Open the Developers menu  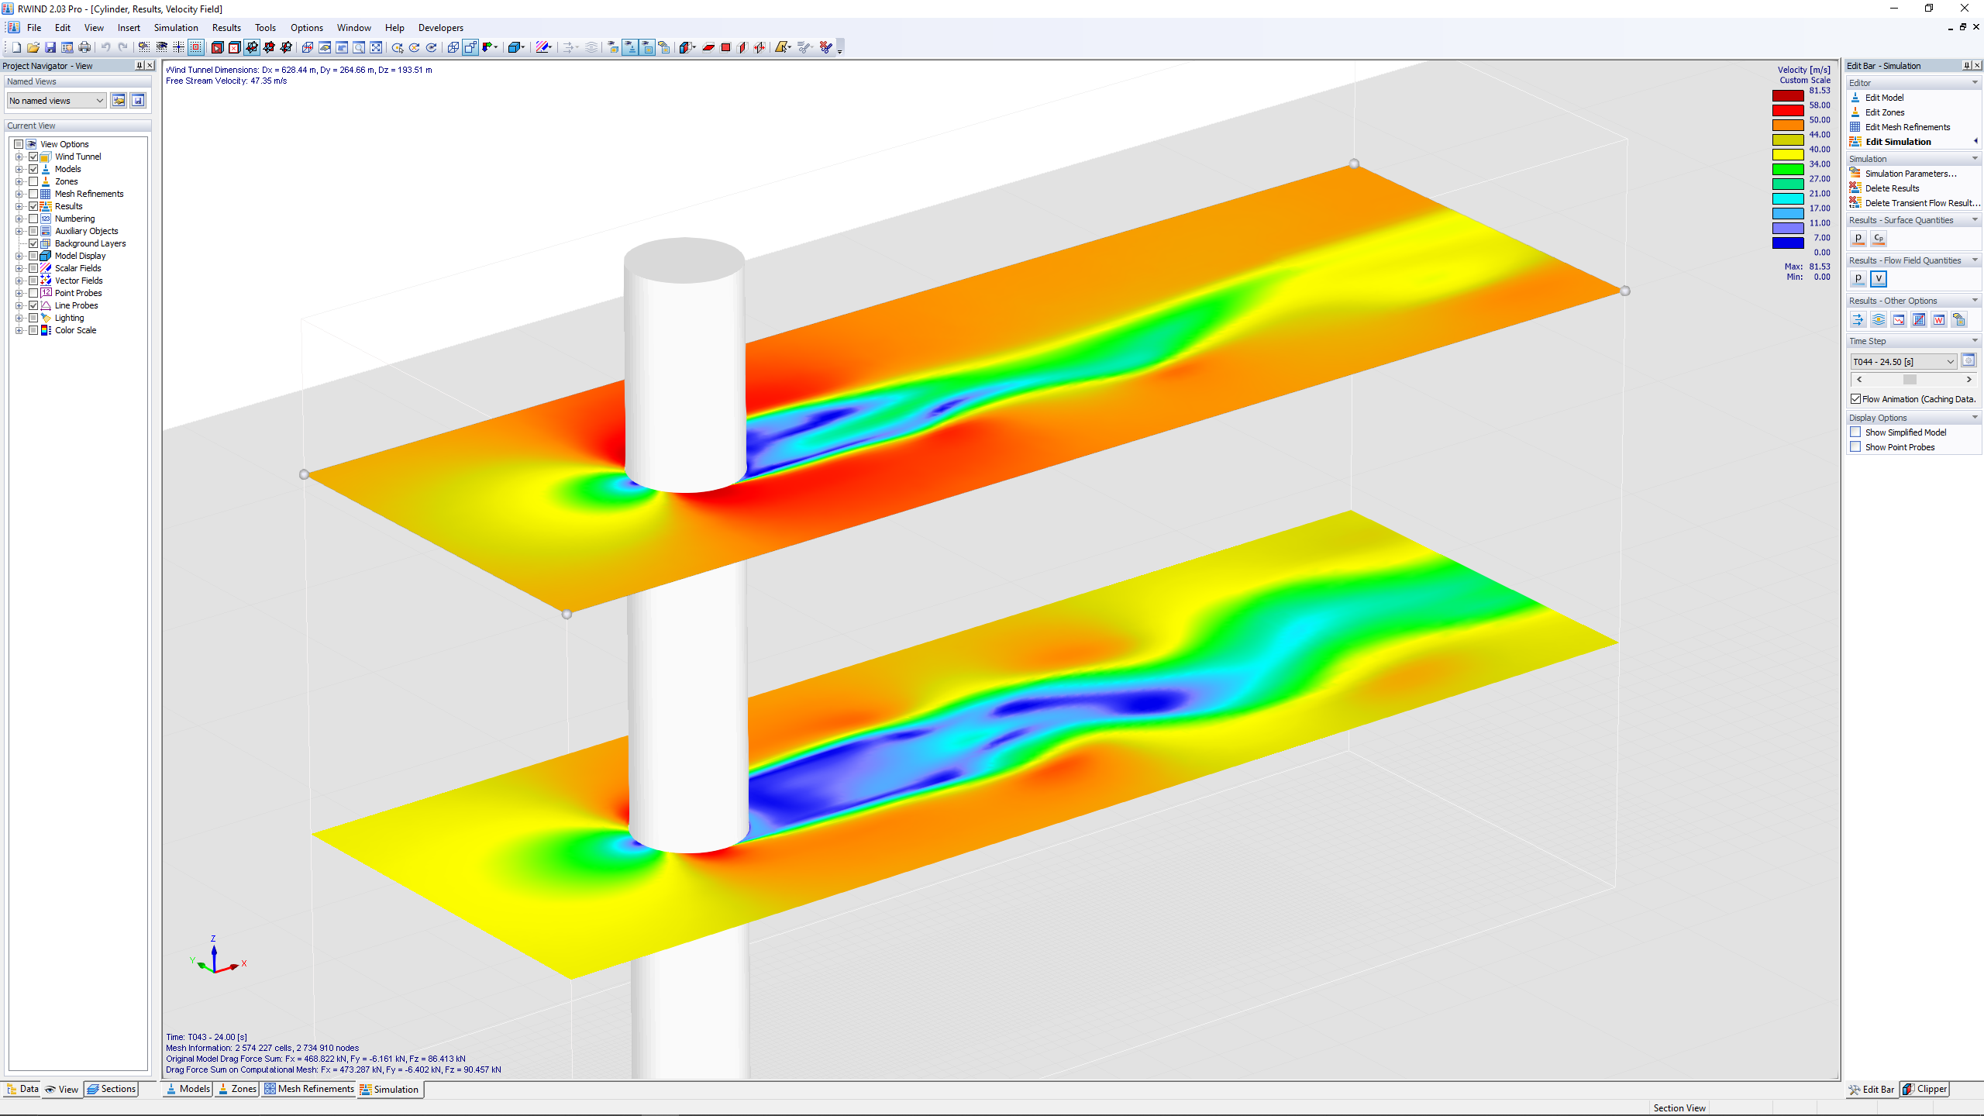click(x=441, y=28)
